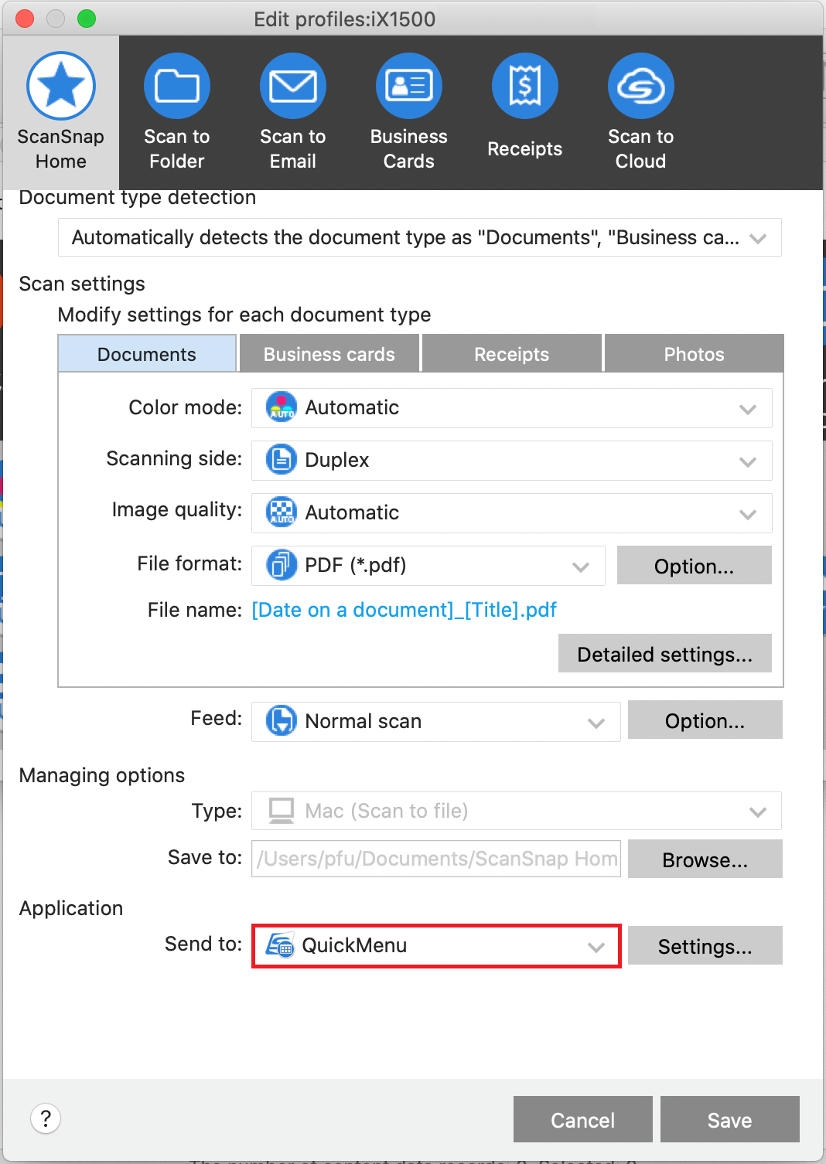Click the 'Scan settings' heading

pos(82,284)
